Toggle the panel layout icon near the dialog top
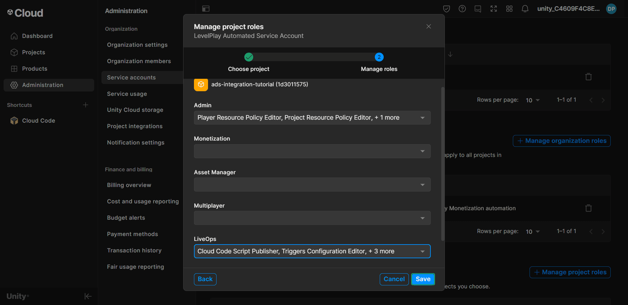 pyautogui.click(x=206, y=9)
